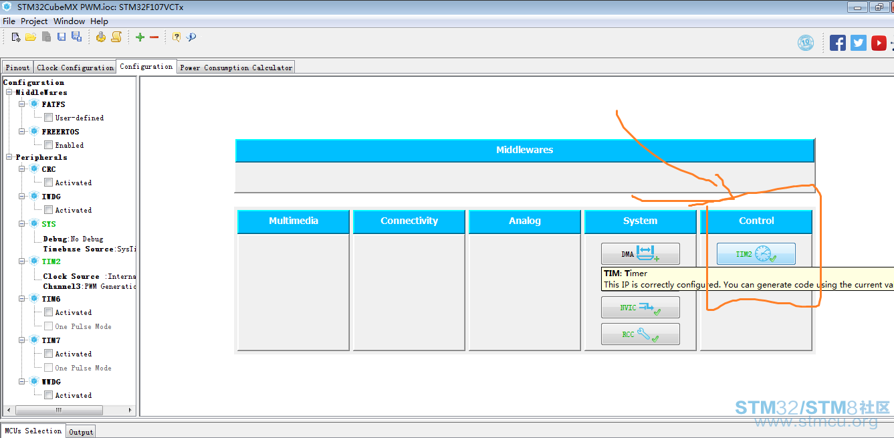Collapse the FREERTOS tree node
Screen dimensions: 894x438
pyautogui.click(x=22, y=132)
